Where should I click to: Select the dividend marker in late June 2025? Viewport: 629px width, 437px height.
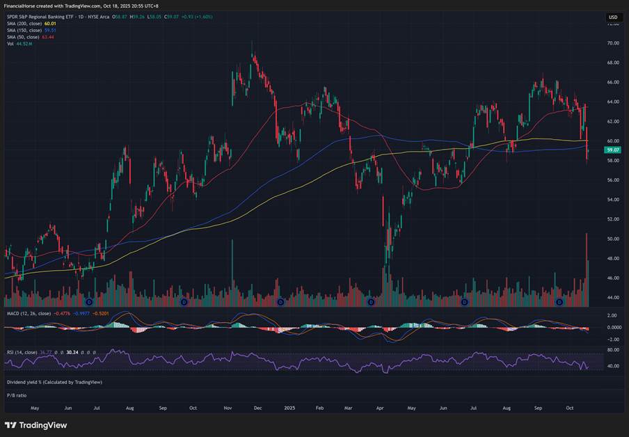tap(464, 302)
